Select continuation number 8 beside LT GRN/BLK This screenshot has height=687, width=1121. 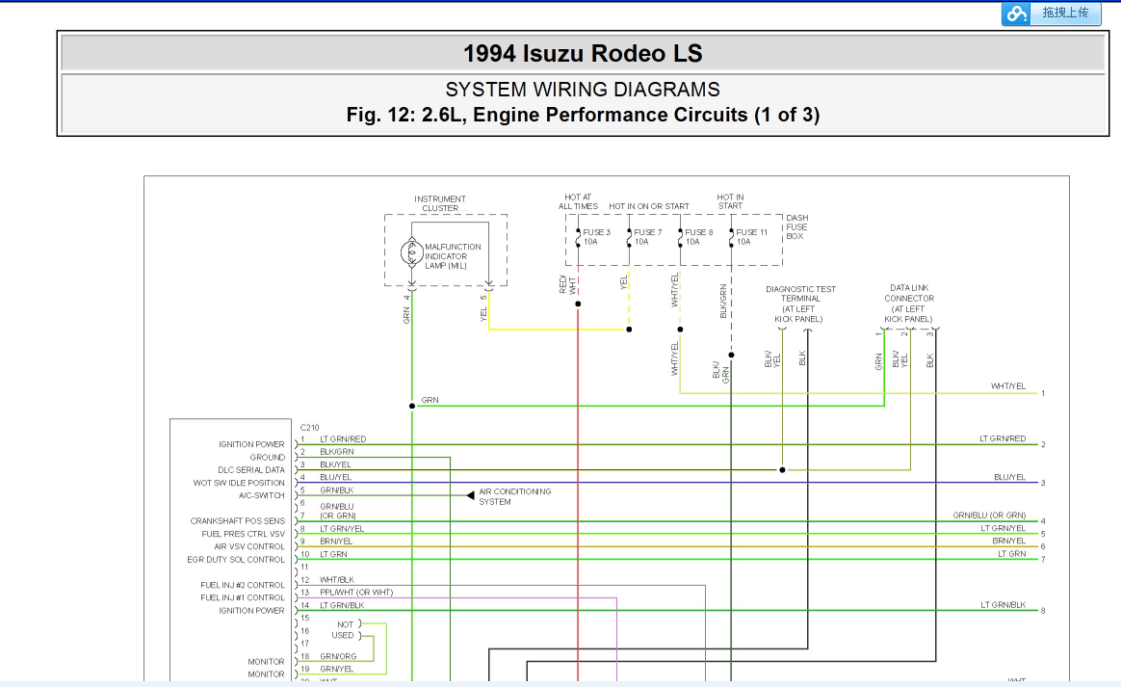pyautogui.click(x=1043, y=611)
